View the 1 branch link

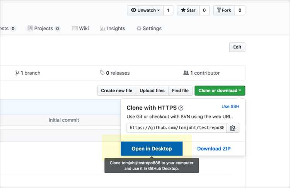tap(28, 73)
